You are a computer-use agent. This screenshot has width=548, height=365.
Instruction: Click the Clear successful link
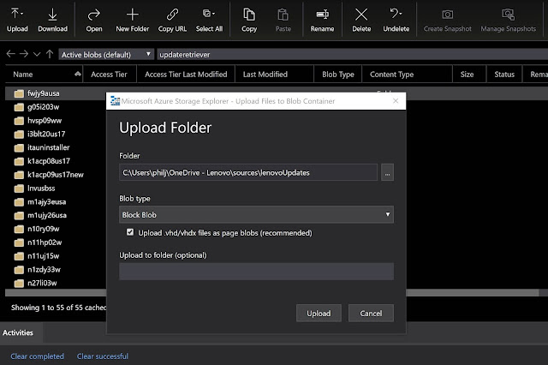tap(103, 356)
